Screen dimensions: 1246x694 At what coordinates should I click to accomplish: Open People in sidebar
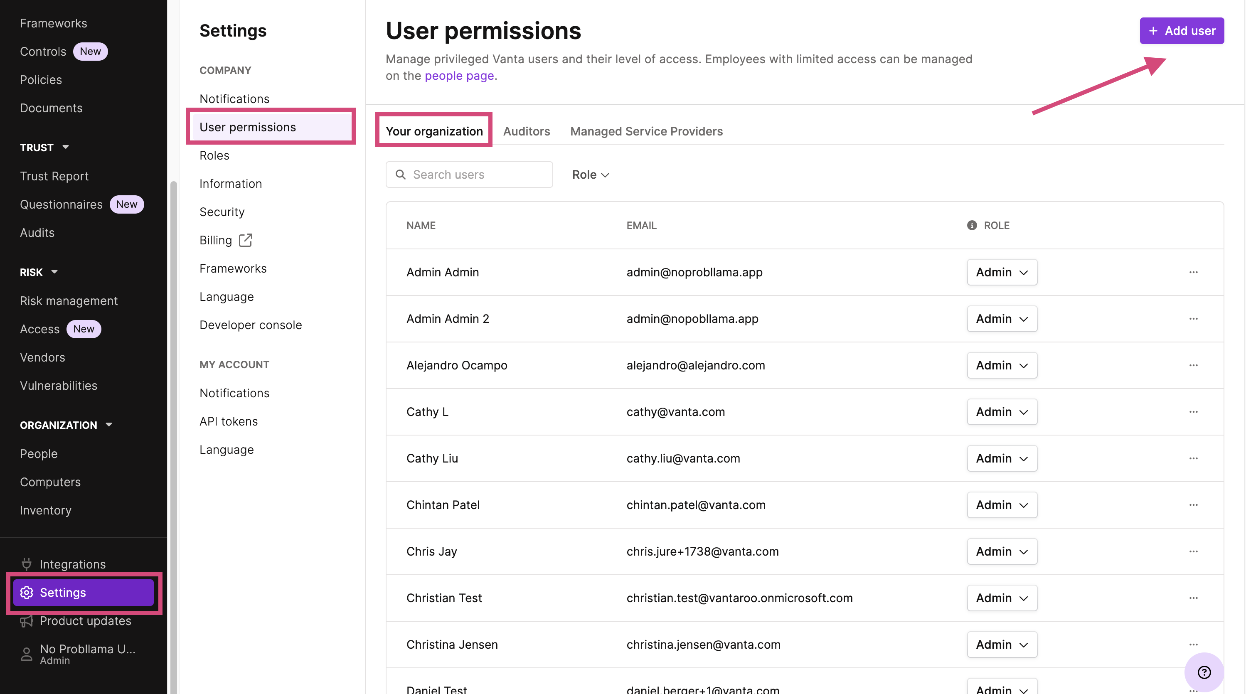39,454
